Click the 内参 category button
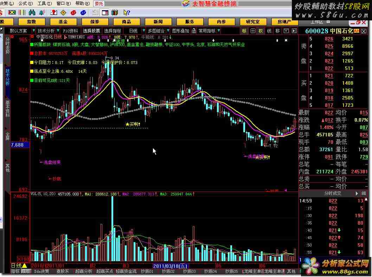The image size is (372, 277). (222, 22)
